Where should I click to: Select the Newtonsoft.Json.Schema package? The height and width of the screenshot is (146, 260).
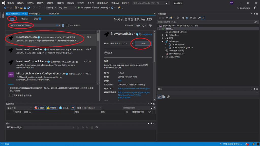[51, 64]
